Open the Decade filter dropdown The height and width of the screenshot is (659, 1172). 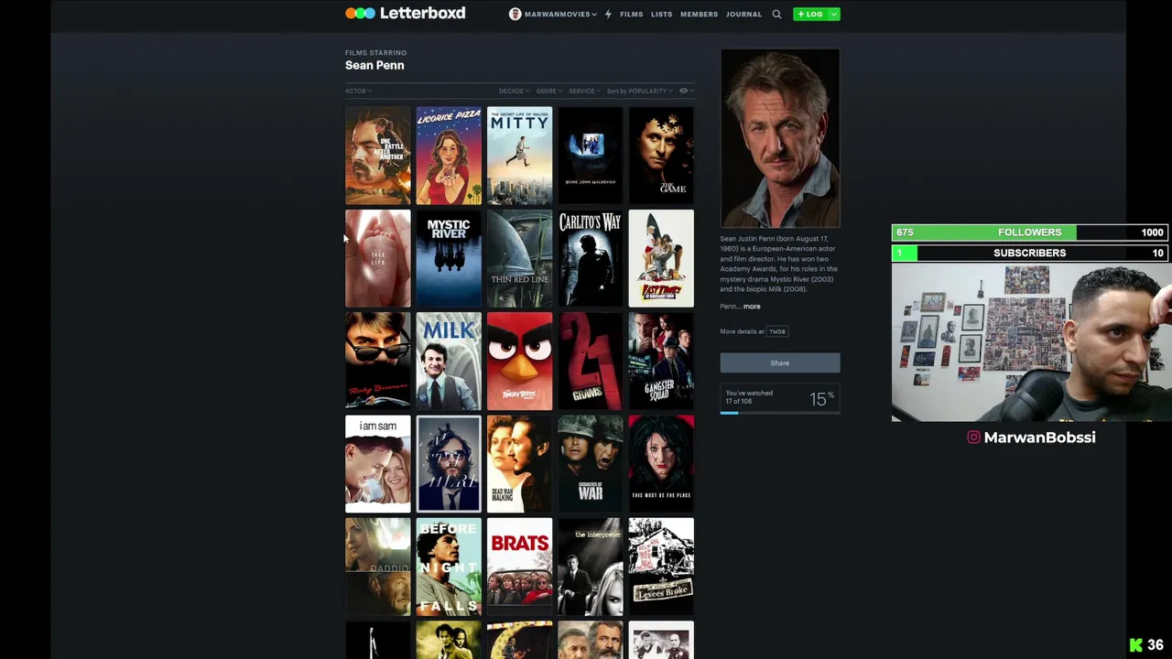click(514, 91)
